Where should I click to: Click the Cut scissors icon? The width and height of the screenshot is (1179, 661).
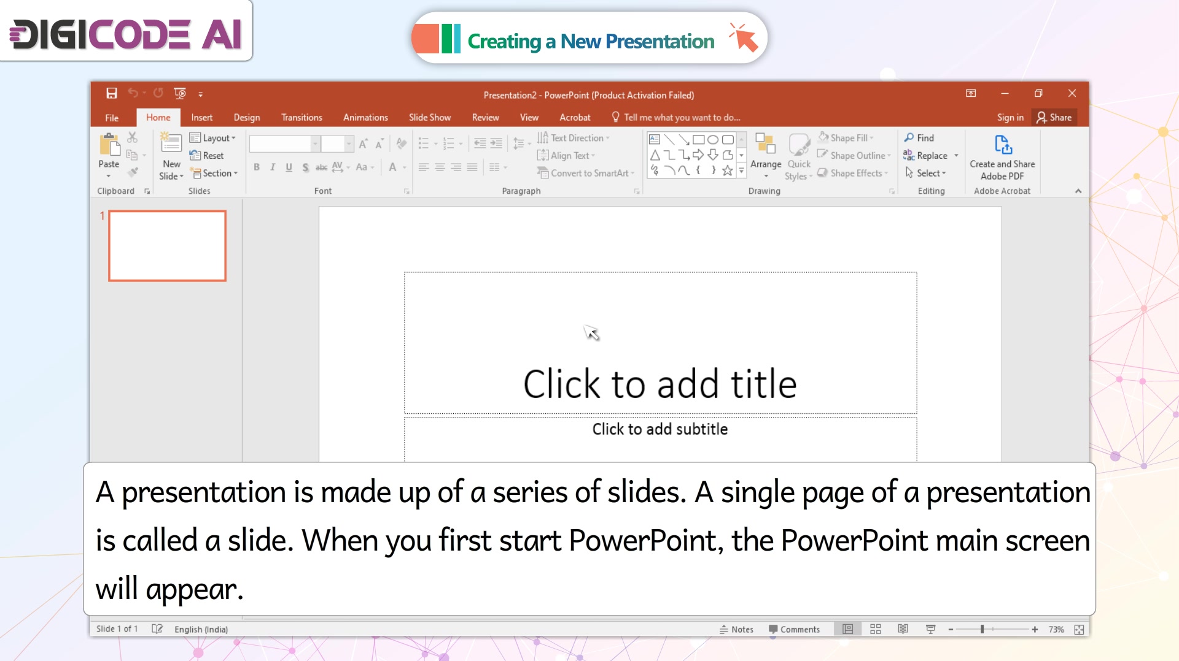pos(132,137)
